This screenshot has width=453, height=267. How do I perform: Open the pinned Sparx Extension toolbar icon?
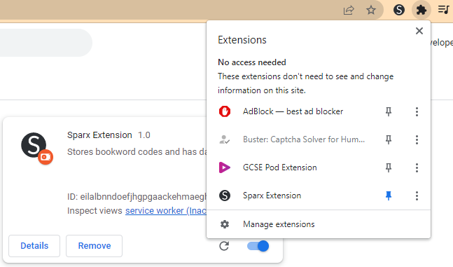coord(398,10)
